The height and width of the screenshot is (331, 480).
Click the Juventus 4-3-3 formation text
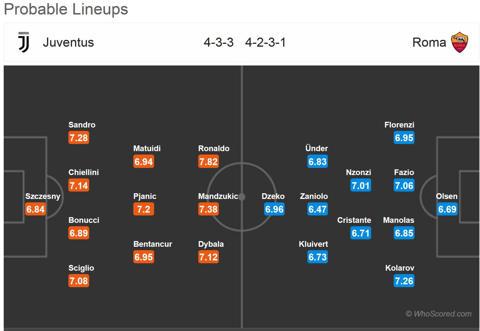coord(218,42)
